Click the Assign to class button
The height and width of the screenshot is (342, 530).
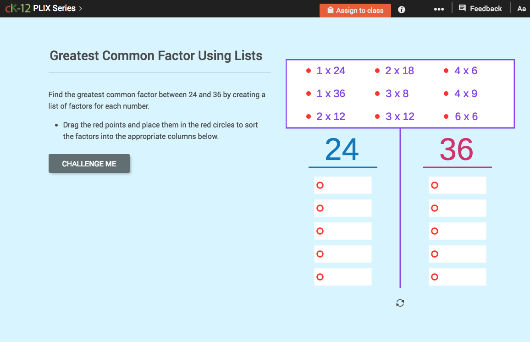click(x=355, y=10)
